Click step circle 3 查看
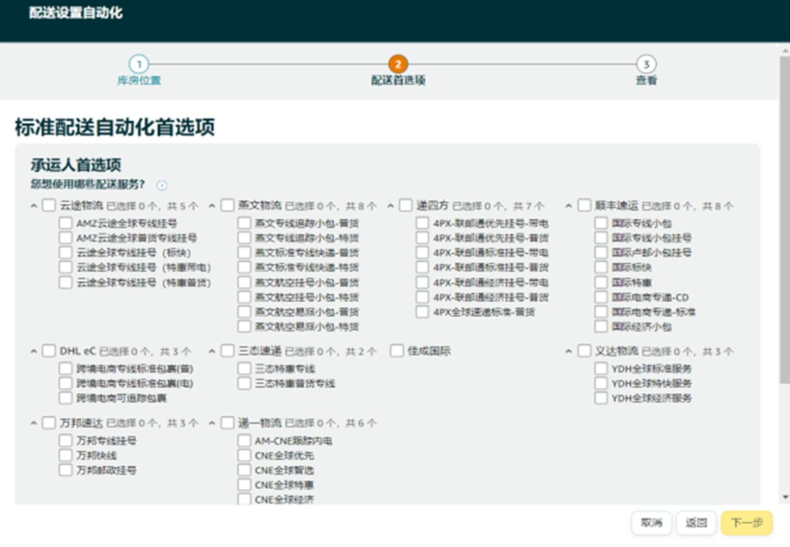The height and width of the screenshot is (547, 790). pyautogui.click(x=647, y=63)
